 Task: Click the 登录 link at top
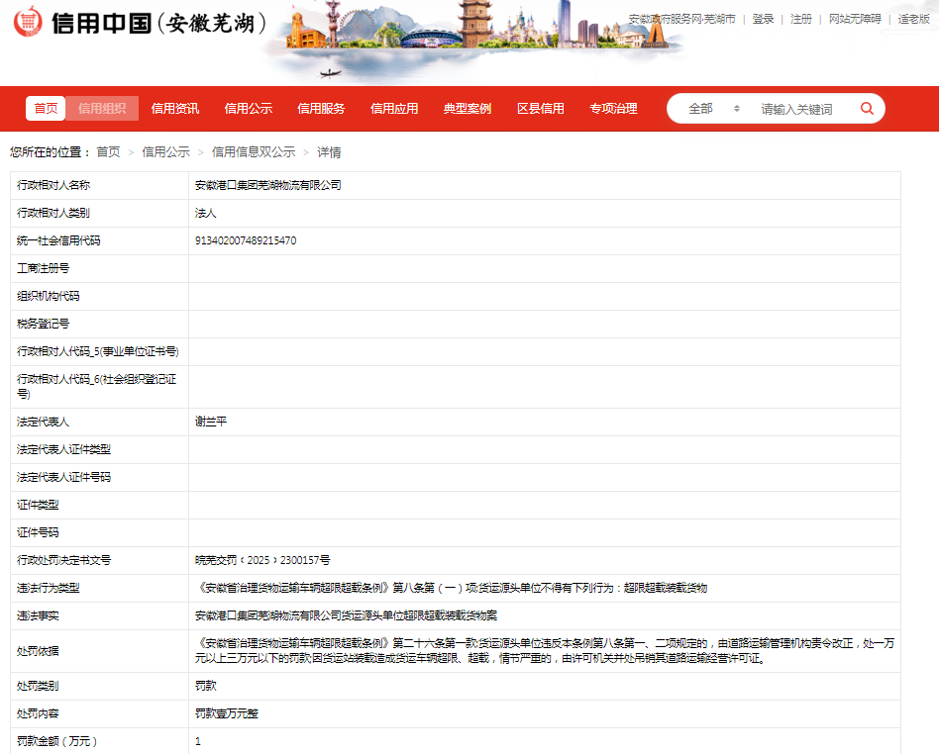tap(763, 19)
